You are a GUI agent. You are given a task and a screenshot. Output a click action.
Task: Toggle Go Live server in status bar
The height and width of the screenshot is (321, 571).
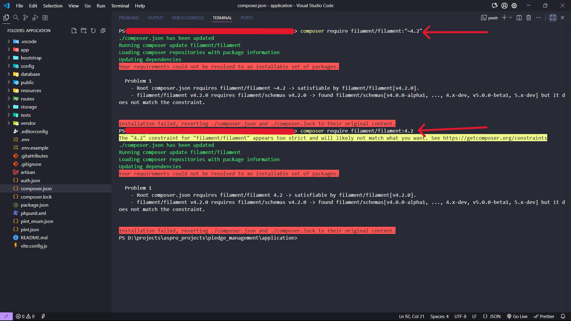pos(517,316)
